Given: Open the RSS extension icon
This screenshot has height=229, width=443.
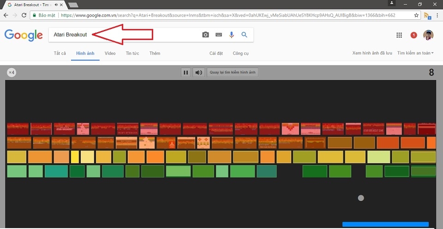Looking at the screenshot, I should click(x=427, y=16).
